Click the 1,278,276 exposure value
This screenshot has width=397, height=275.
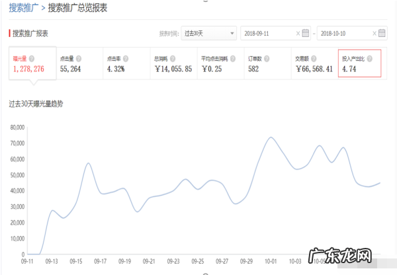click(x=28, y=69)
